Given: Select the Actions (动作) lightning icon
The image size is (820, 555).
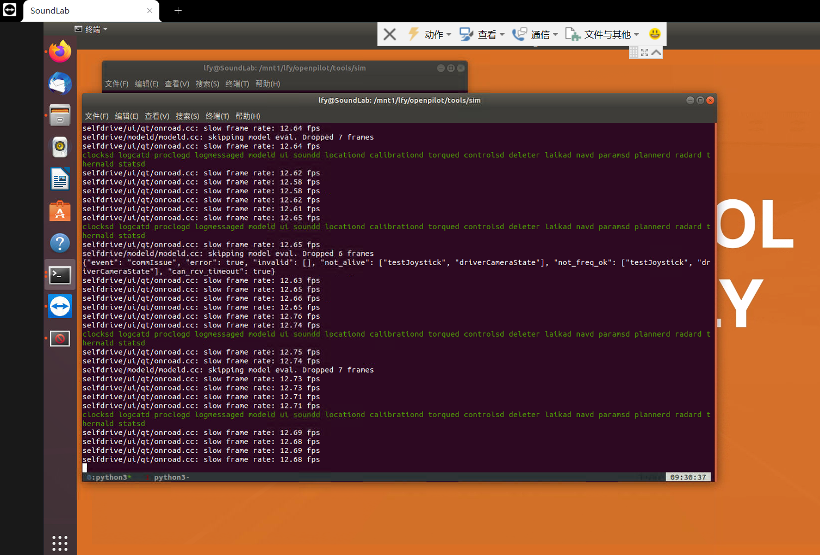Looking at the screenshot, I should (x=413, y=34).
